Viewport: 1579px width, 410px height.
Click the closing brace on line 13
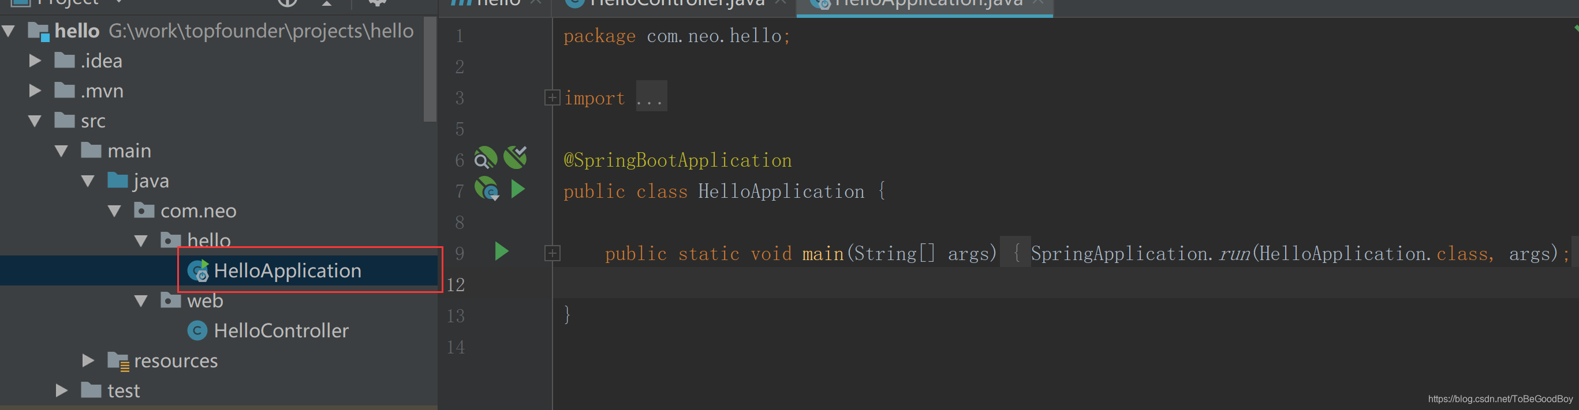coord(567,314)
